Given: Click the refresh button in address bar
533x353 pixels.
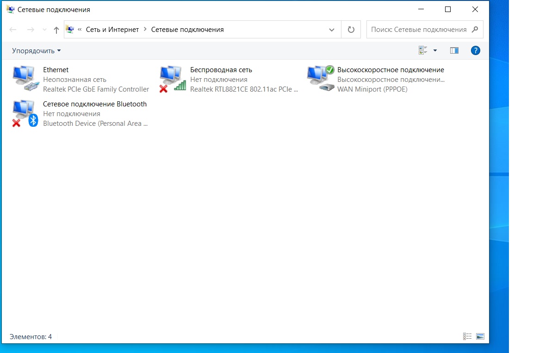Looking at the screenshot, I should (351, 30).
